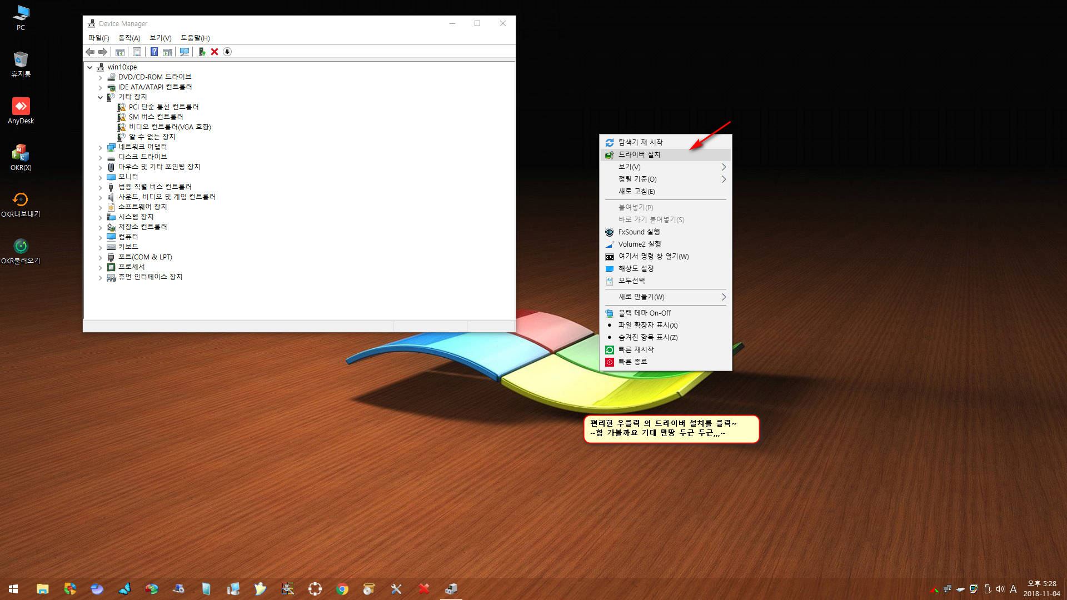Select the 휴지통 recycle bin icon

tap(21, 64)
